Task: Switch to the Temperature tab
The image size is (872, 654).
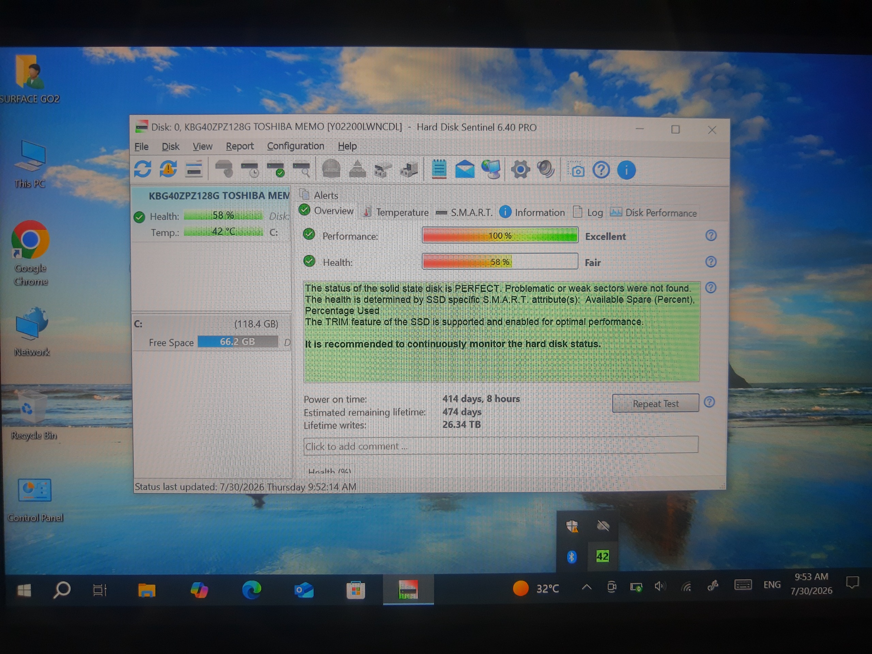Action: point(395,212)
